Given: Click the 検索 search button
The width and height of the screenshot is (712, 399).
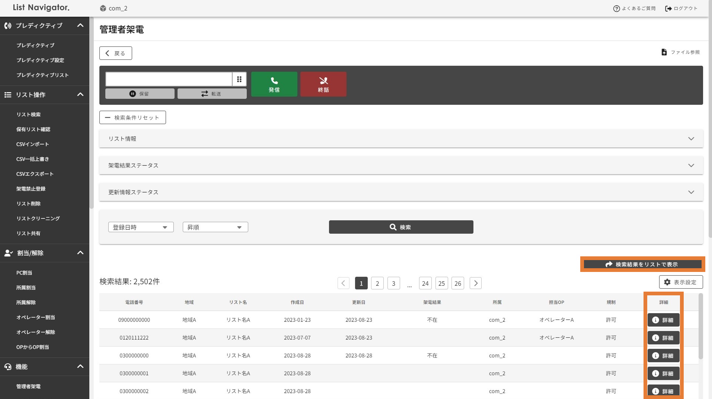Looking at the screenshot, I should click(x=401, y=227).
